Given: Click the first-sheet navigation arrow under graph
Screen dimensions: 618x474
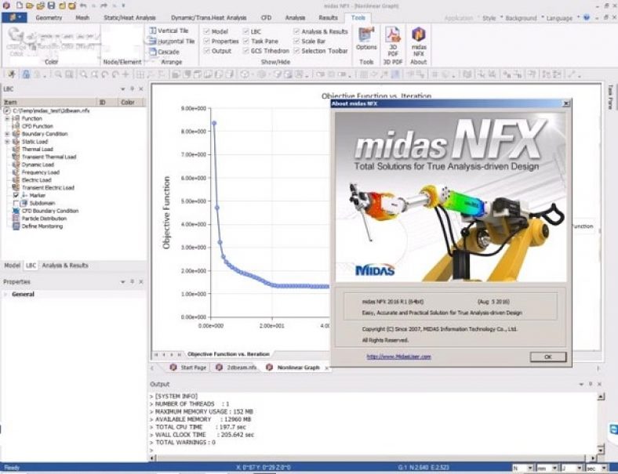Looking at the screenshot, I should [156, 354].
